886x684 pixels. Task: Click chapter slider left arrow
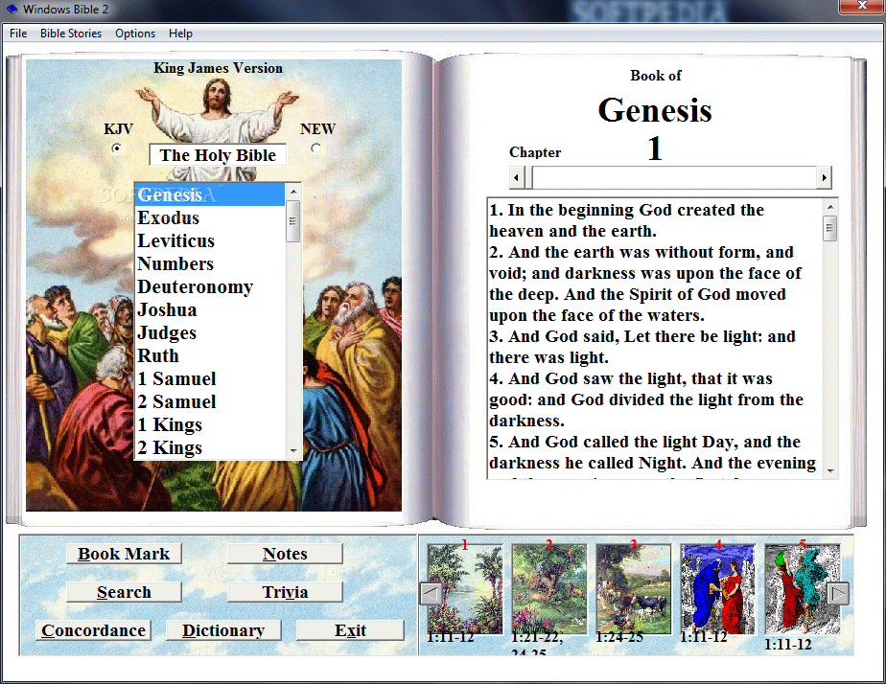pyautogui.click(x=517, y=178)
